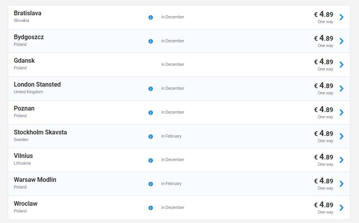Open the info icon for London Stansted

pos(151,89)
